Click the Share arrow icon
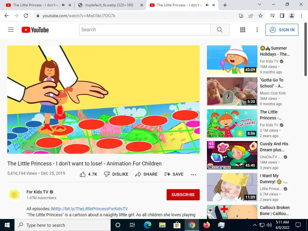This screenshot has width=308, height=231. [x=138, y=174]
